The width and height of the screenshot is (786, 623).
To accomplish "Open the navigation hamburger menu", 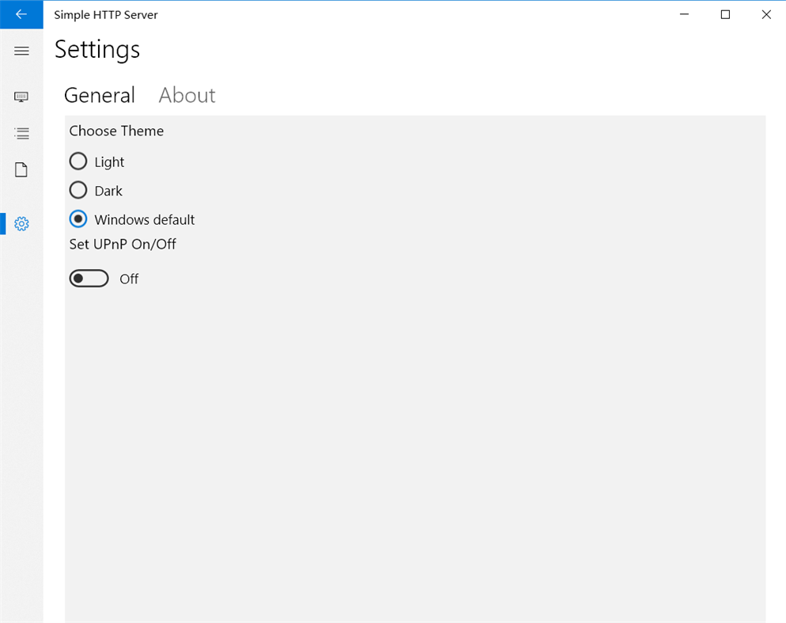I will pyautogui.click(x=21, y=51).
